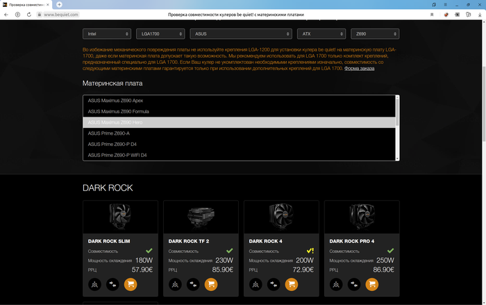The height and width of the screenshot is (305, 486).
Task: Open the Z690 chipset dropdown
Action: coord(375,34)
